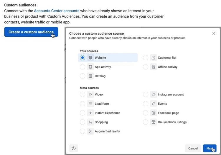Open help with the question mark icon
This screenshot has height=155, width=221.
[x=74, y=148]
